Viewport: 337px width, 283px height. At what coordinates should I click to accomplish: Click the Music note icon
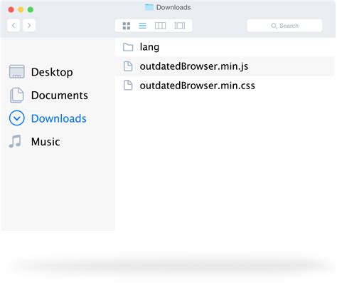click(x=15, y=141)
